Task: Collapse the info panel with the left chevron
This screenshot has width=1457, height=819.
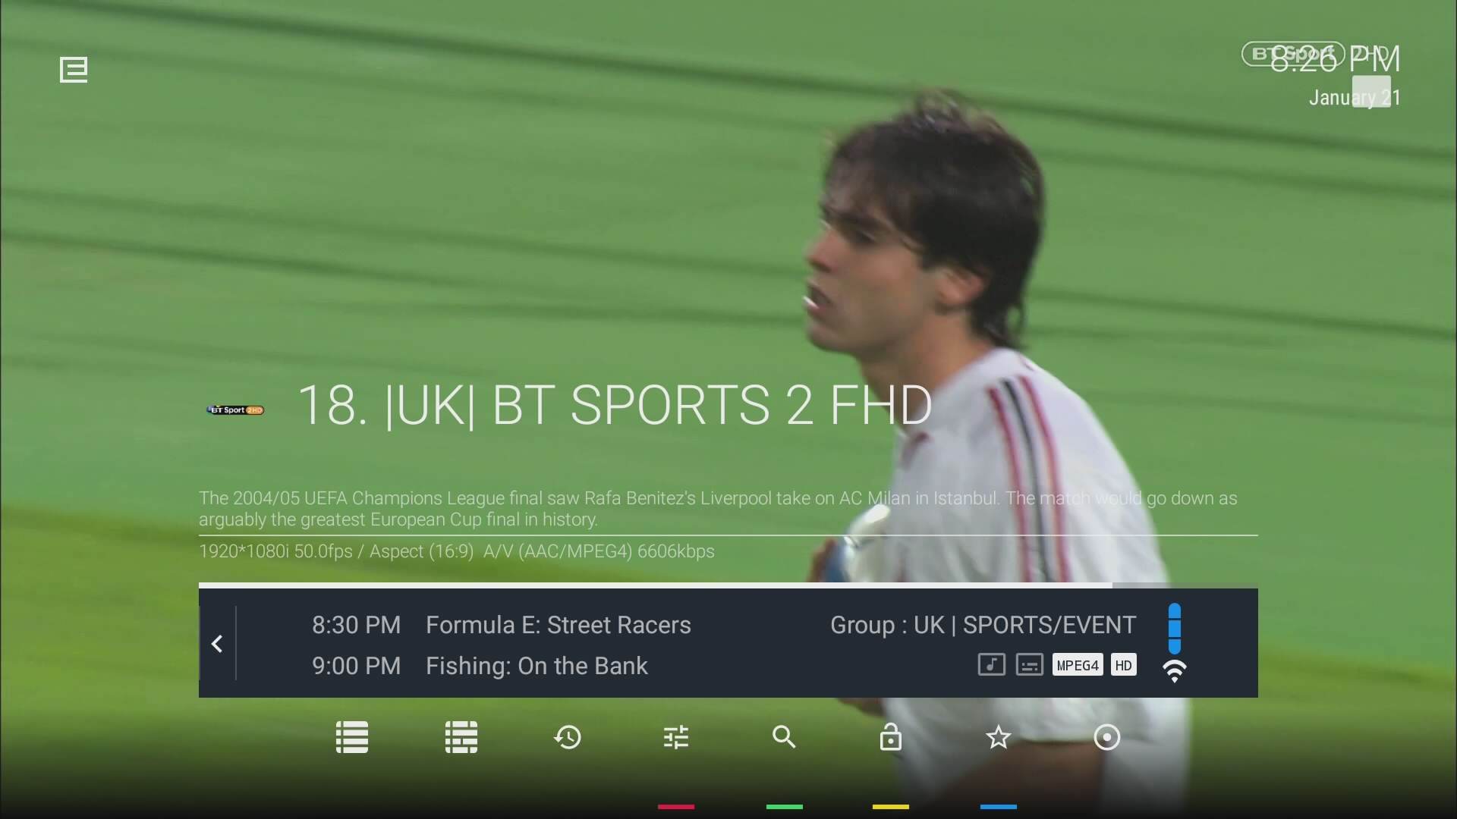Action: pos(217,643)
